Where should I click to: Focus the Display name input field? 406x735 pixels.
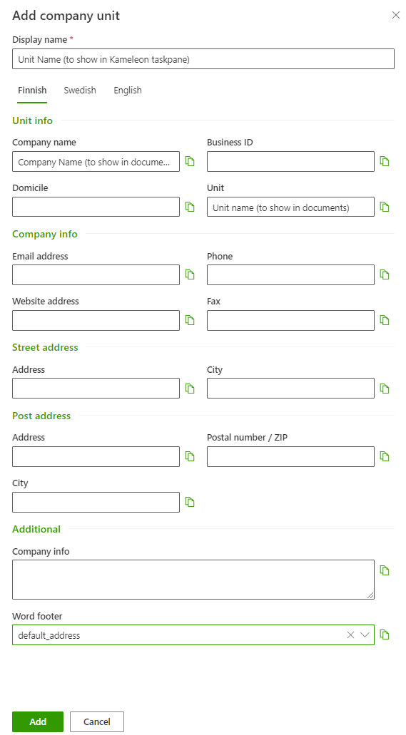203,59
